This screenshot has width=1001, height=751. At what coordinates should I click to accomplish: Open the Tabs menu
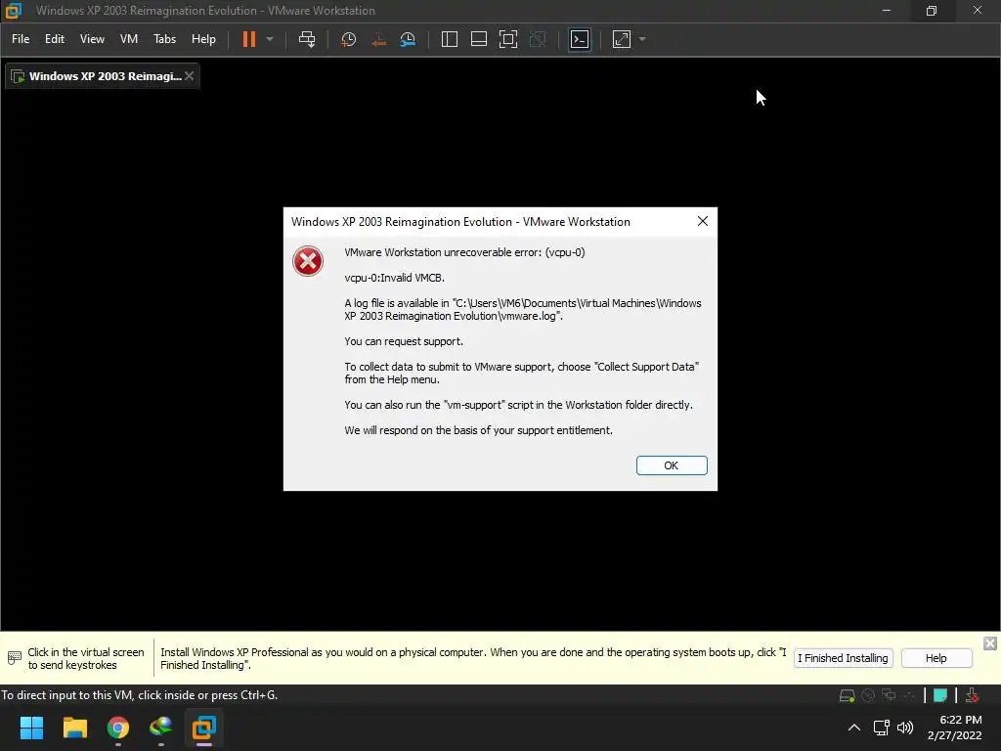pos(164,39)
